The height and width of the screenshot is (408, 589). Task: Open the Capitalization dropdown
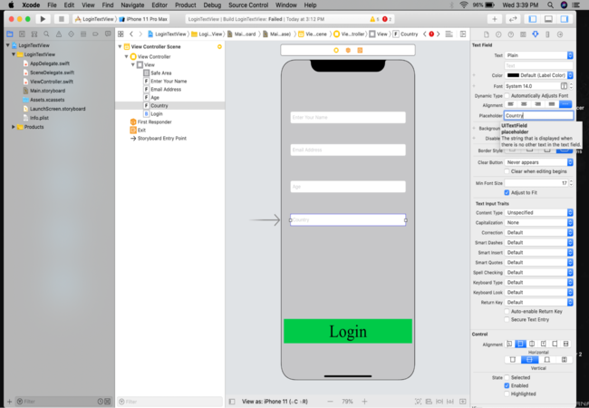[x=538, y=222]
